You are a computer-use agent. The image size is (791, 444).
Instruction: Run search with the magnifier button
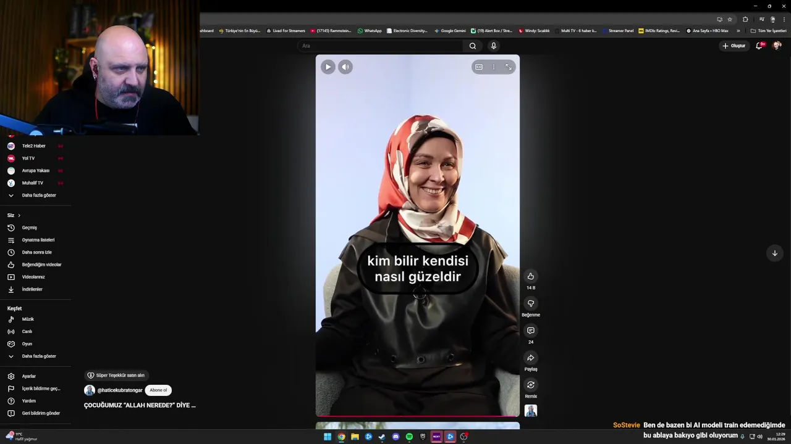473,46
